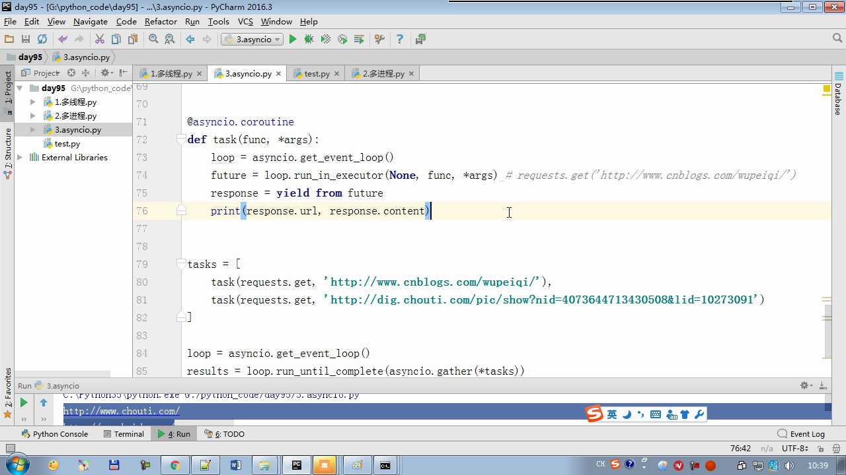Open the Refactor menu
Image resolution: width=846 pixels, height=475 pixels.
click(x=161, y=22)
